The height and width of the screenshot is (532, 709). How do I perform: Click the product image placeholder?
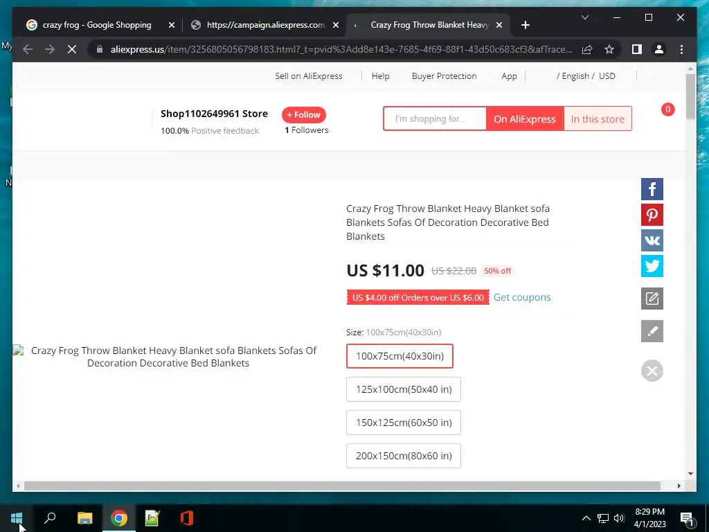point(168,357)
